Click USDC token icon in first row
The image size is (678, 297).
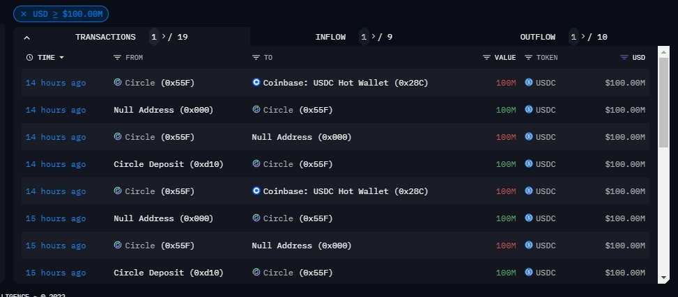[528, 82]
